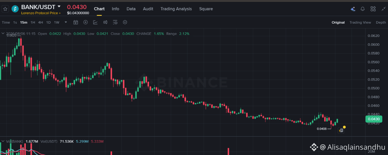Click the 0.0500 price axis label
This screenshot has width=388, height=155.
pos(373,88)
